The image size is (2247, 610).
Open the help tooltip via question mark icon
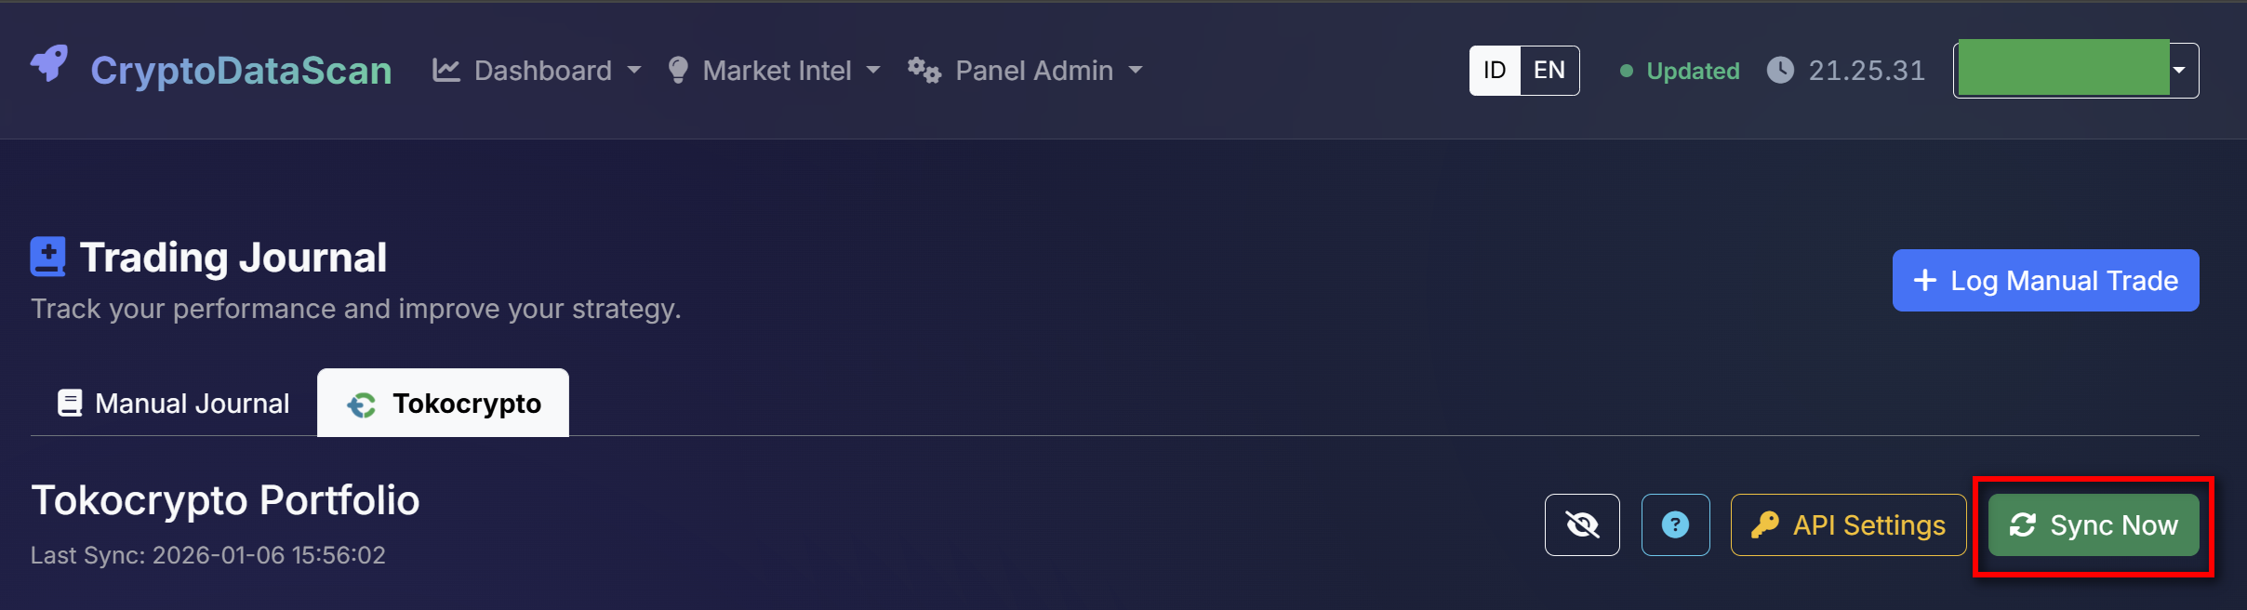(x=1675, y=524)
